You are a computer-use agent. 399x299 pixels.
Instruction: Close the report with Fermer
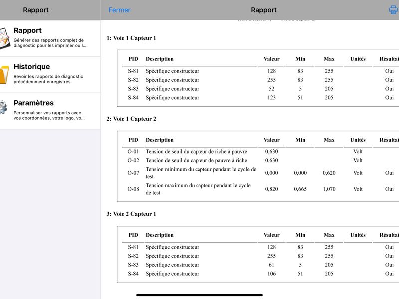pyautogui.click(x=119, y=10)
